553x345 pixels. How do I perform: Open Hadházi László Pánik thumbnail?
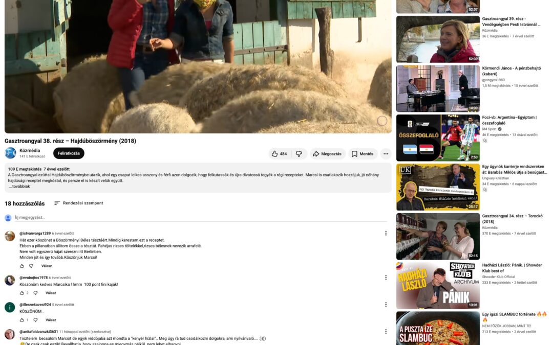pyautogui.click(x=438, y=286)
